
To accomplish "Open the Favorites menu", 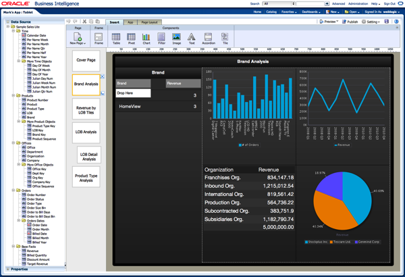I will [289, 12].
